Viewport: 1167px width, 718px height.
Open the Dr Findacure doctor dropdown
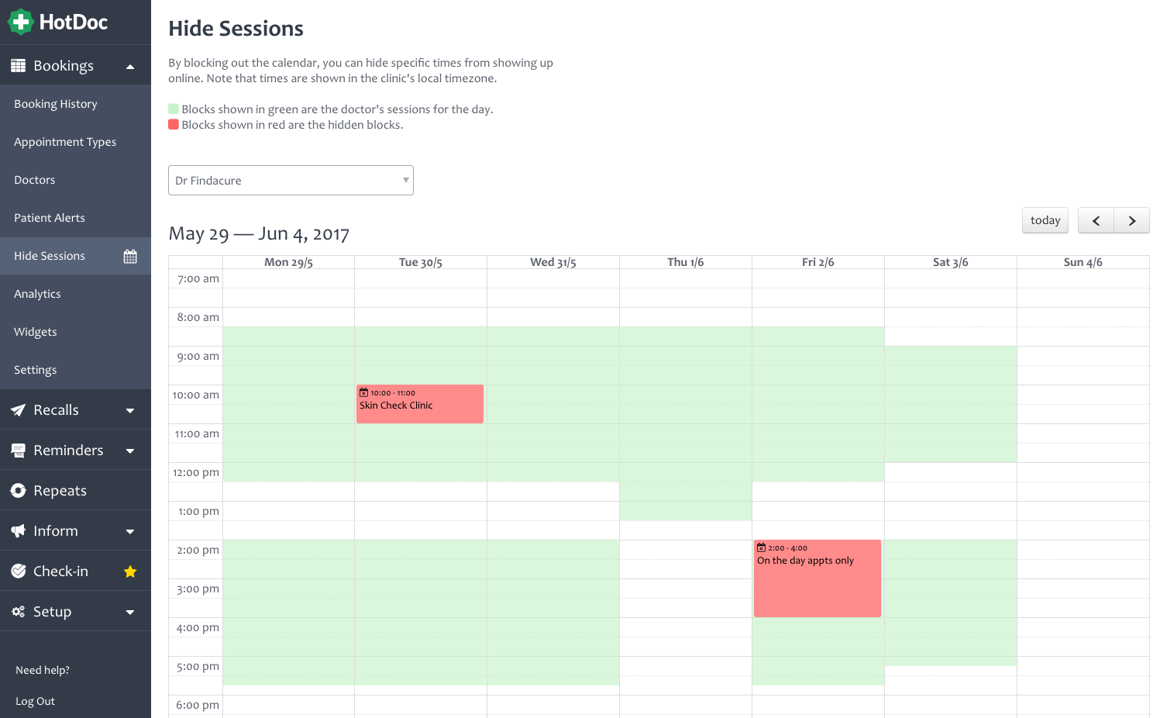click(291, 181)
